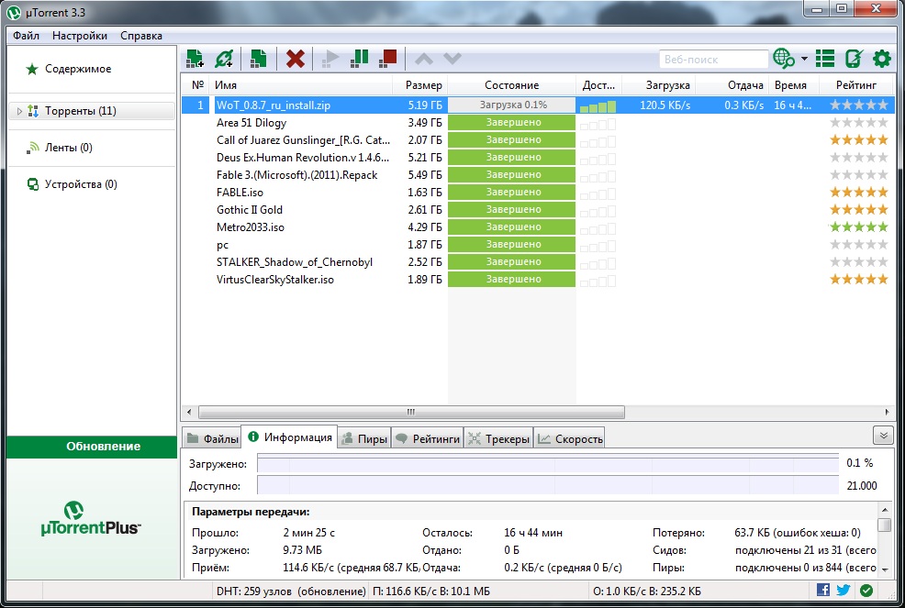The height and width of the screenshot is (608, 905).
Task: Open the search engine dropdown arrow
Action: (x=804, y=59)
